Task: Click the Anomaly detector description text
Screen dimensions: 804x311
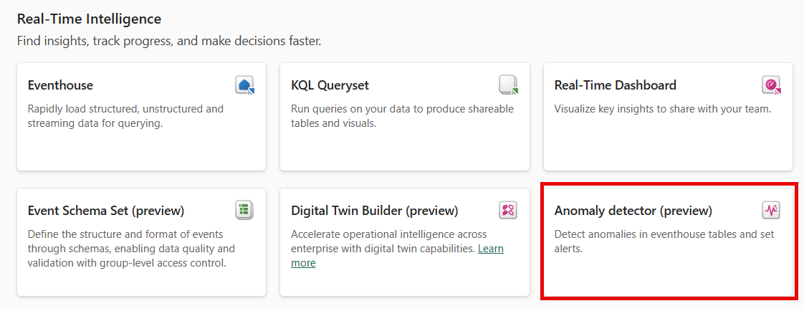Action: pyautogui.click(x=664, y=241)
